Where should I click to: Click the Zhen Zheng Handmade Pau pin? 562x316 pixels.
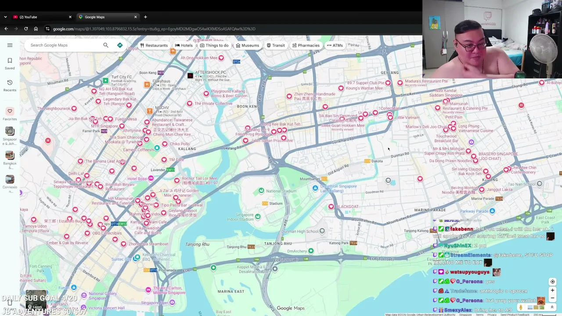[289, 96]
